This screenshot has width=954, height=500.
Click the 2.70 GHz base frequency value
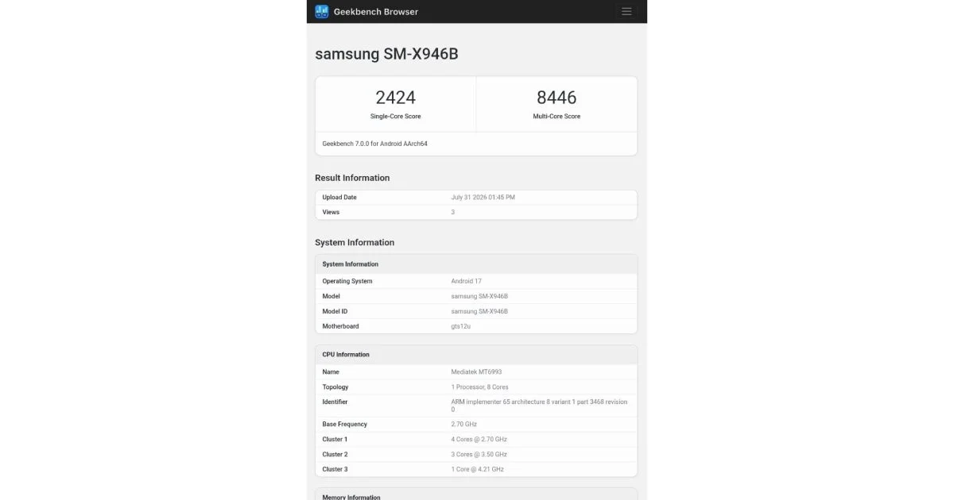[x=465, y=424]
